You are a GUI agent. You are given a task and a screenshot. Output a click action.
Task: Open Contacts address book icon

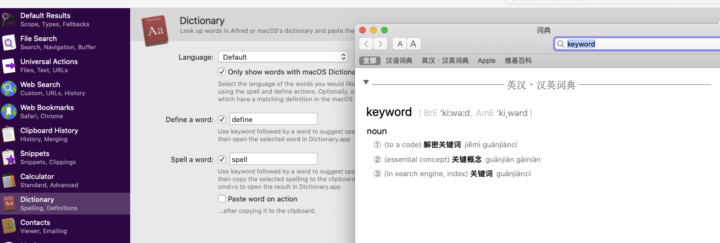[x=9, y=227]
